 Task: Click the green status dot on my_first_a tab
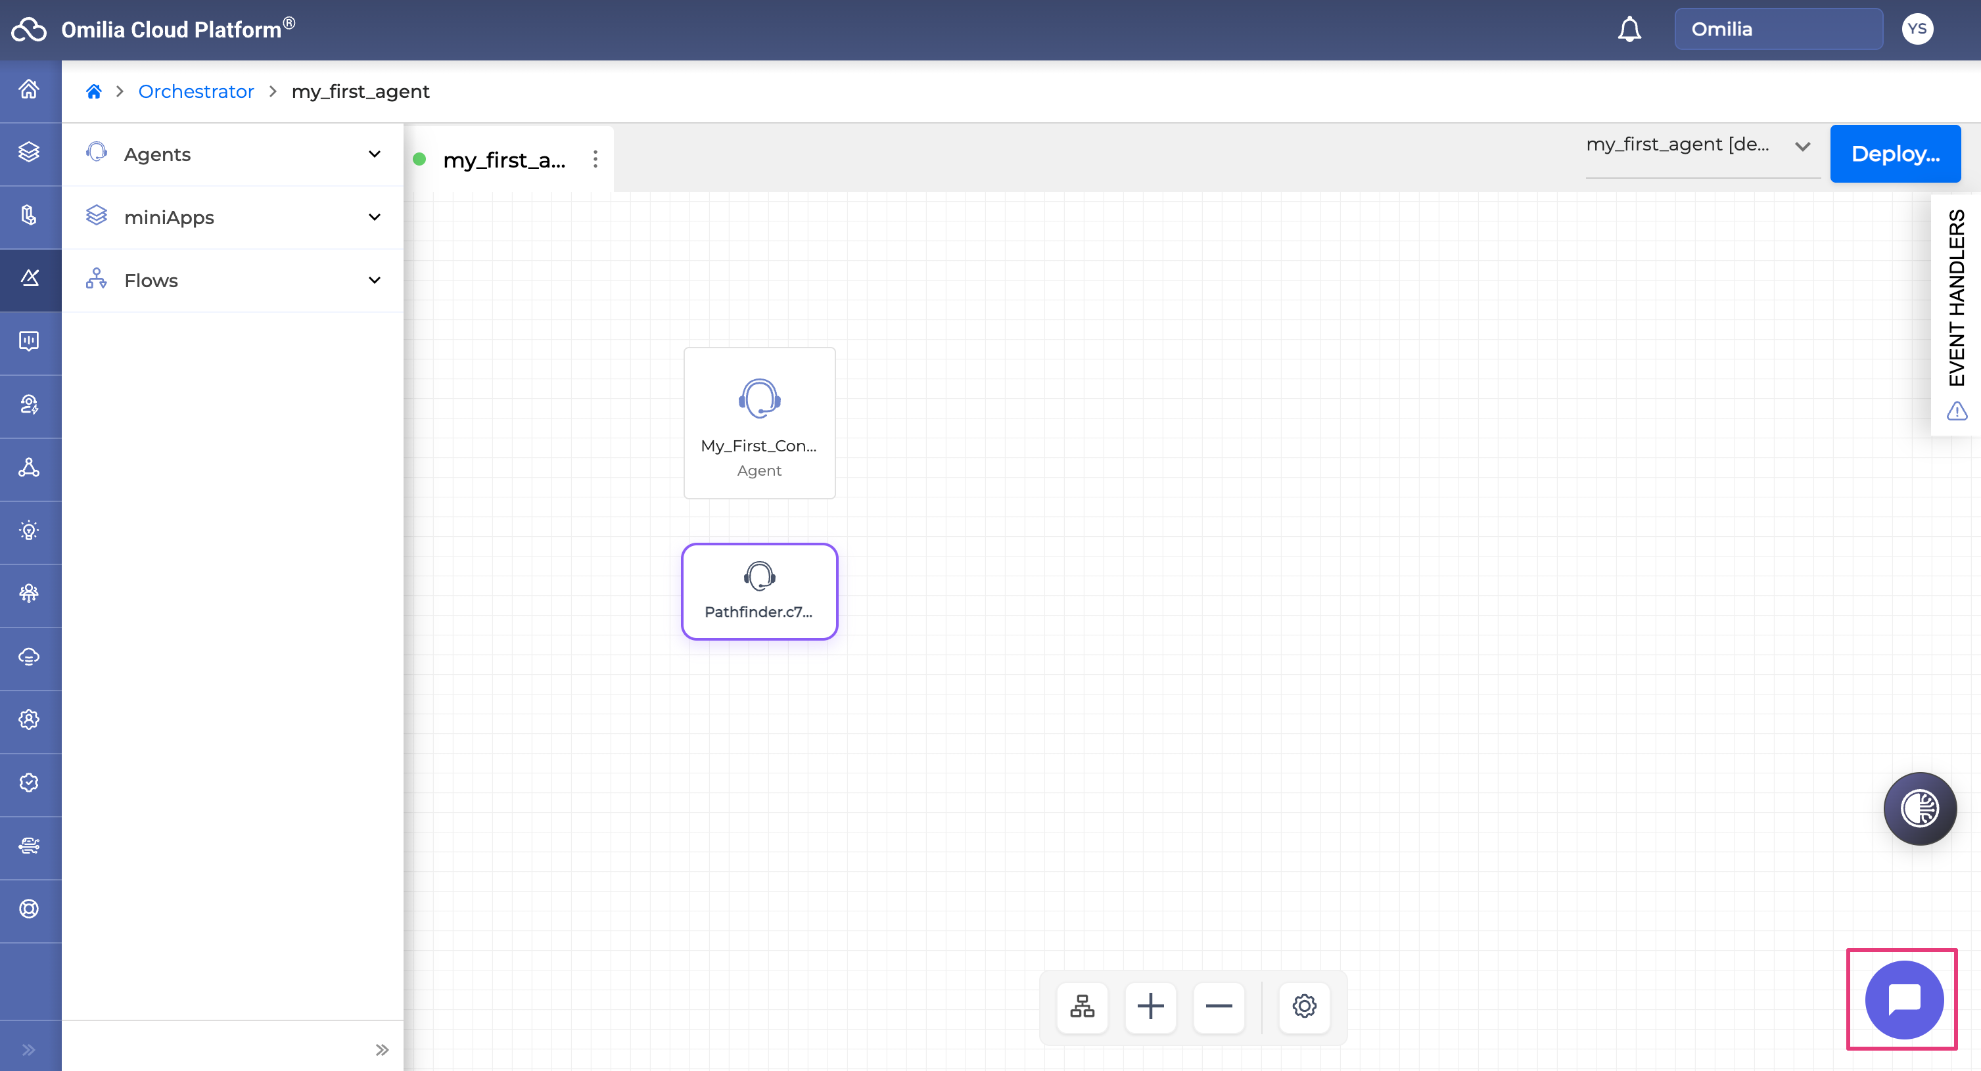(x=420, y=159)
